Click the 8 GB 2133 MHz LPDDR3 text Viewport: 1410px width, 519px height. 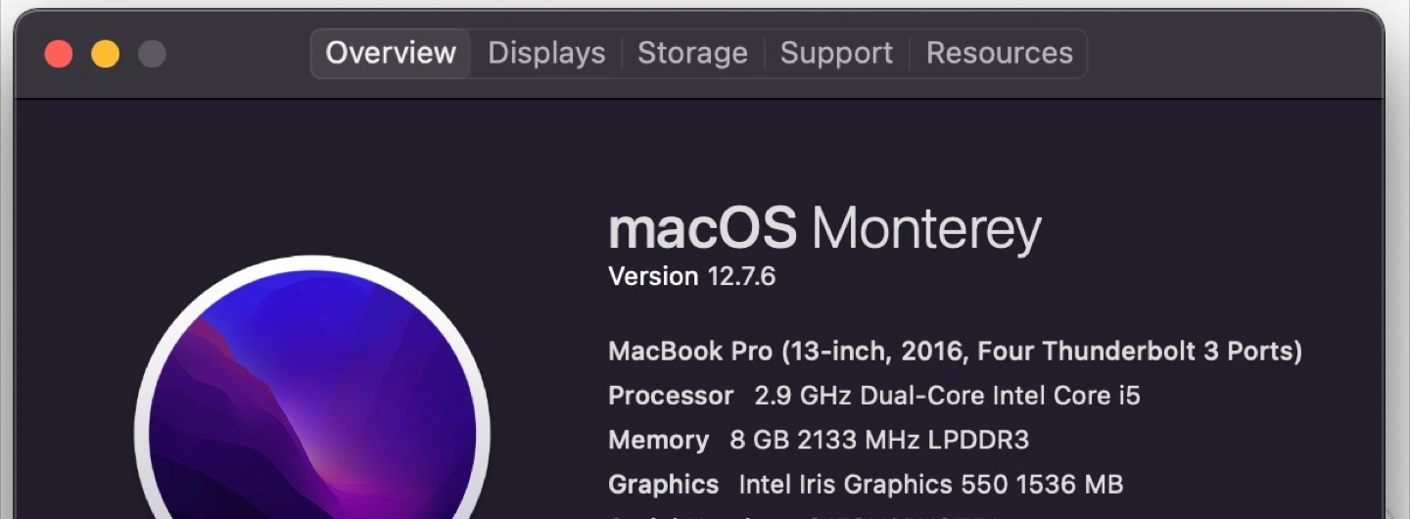coord(879,441)
